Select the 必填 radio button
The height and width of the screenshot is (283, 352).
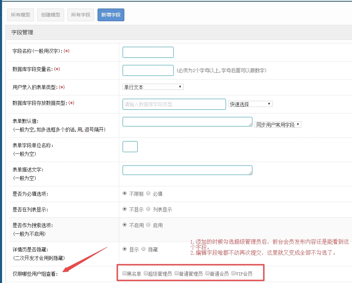coord(148,193)
